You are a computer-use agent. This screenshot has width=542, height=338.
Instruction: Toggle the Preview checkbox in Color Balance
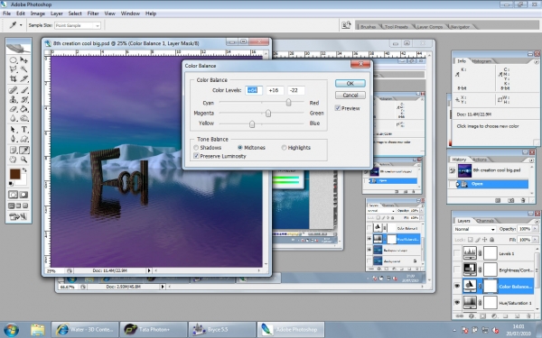[338, 108]
